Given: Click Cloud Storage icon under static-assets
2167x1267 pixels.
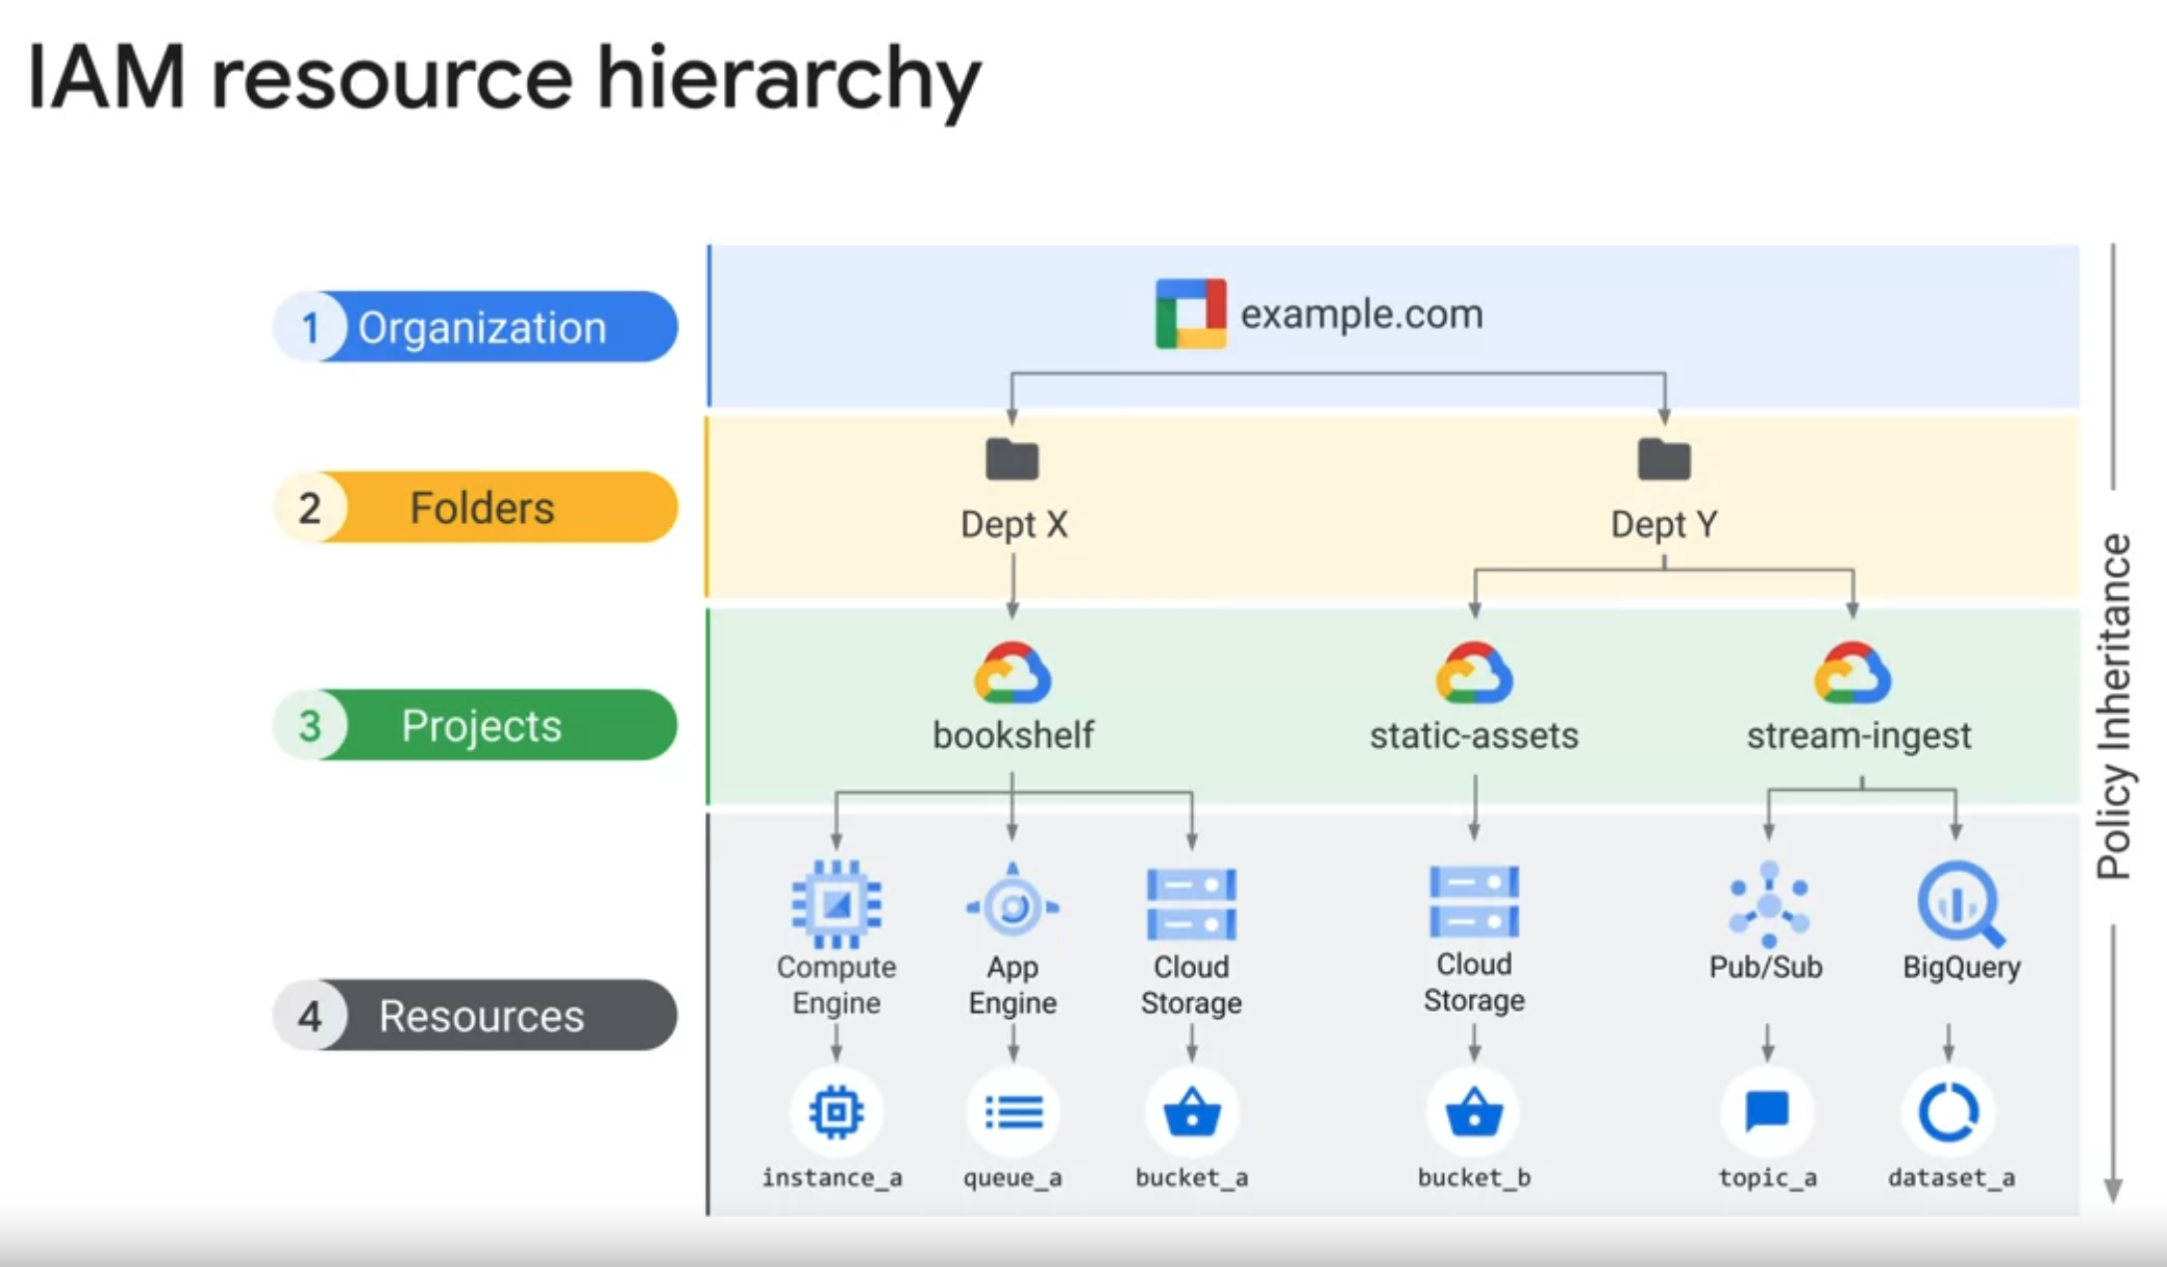Looking at the screenshot, I should (1474, 901).
